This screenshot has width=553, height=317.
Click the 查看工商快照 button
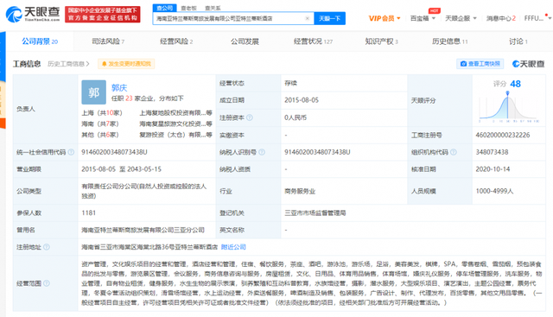tap(480, 64)
